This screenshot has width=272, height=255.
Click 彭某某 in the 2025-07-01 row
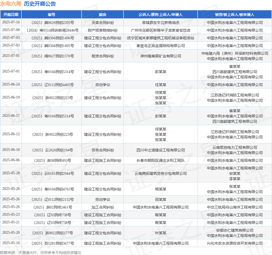160,72
